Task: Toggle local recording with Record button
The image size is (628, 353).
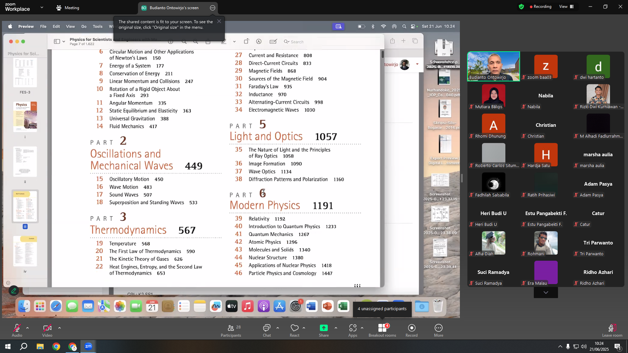Action: tap(411, 330)
